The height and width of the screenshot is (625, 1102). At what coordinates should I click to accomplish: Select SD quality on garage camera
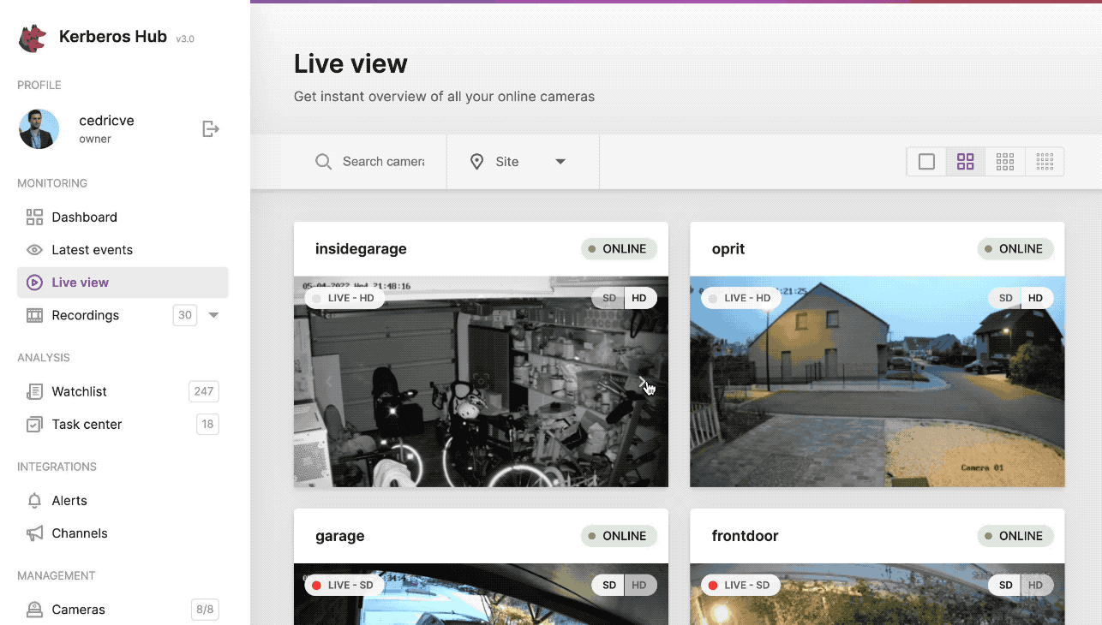608,586
